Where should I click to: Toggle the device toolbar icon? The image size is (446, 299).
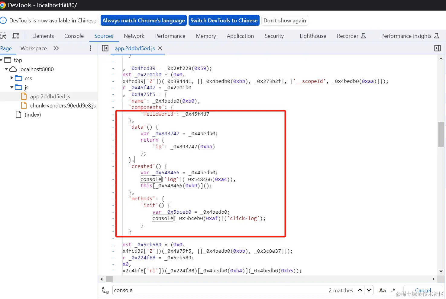(16, 36)
